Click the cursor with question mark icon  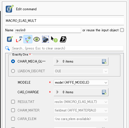[54, 39]
